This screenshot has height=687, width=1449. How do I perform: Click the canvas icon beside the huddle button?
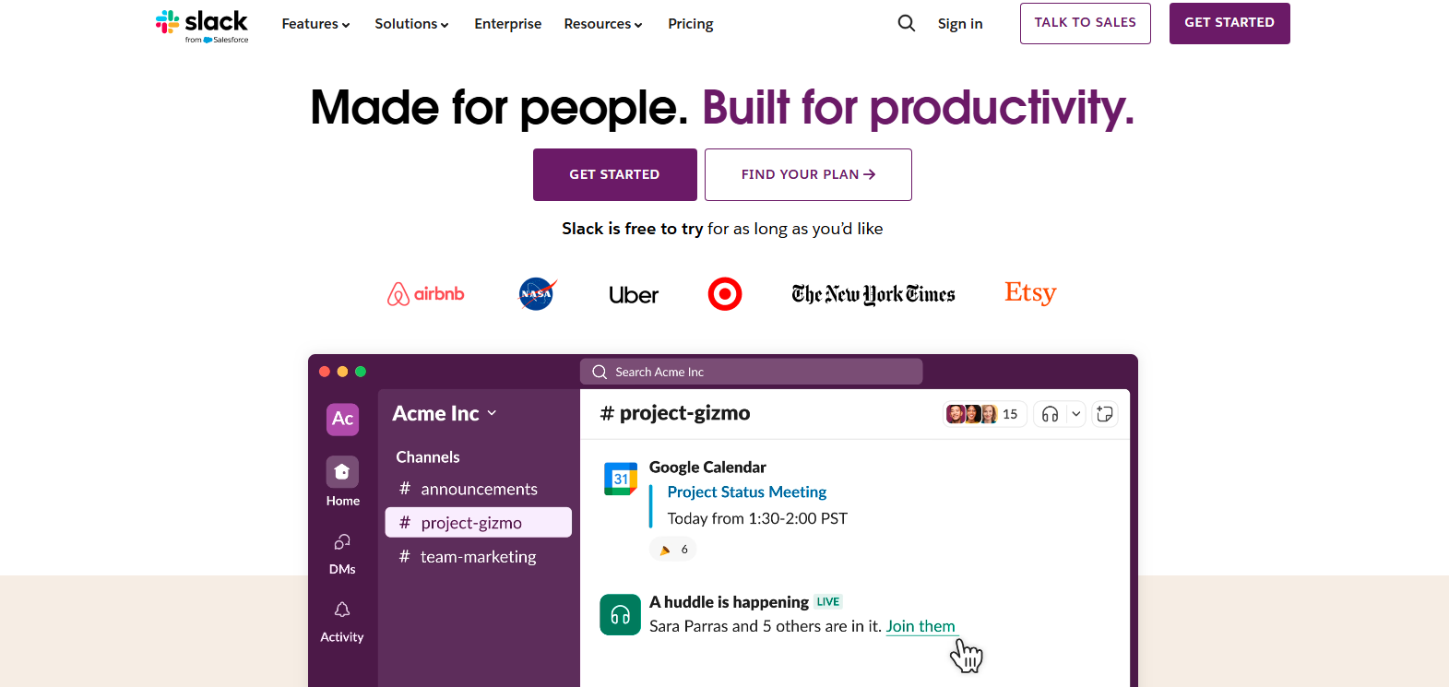coord(1105,414)
